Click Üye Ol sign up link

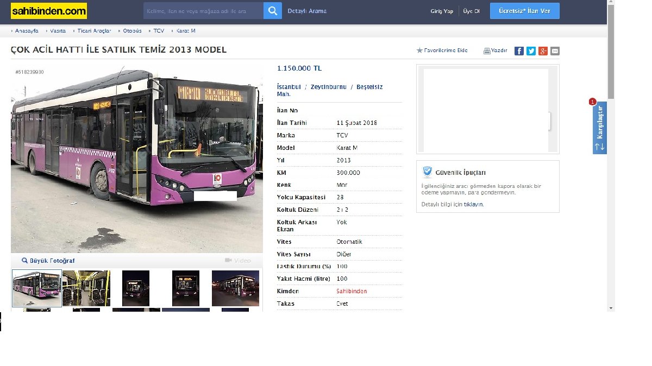[x=471, y=11]
